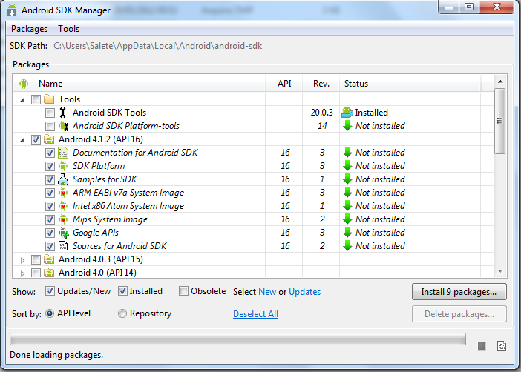Click the API column header
The width and height of the screenshot is (521, 372).
tap(284, 84)
